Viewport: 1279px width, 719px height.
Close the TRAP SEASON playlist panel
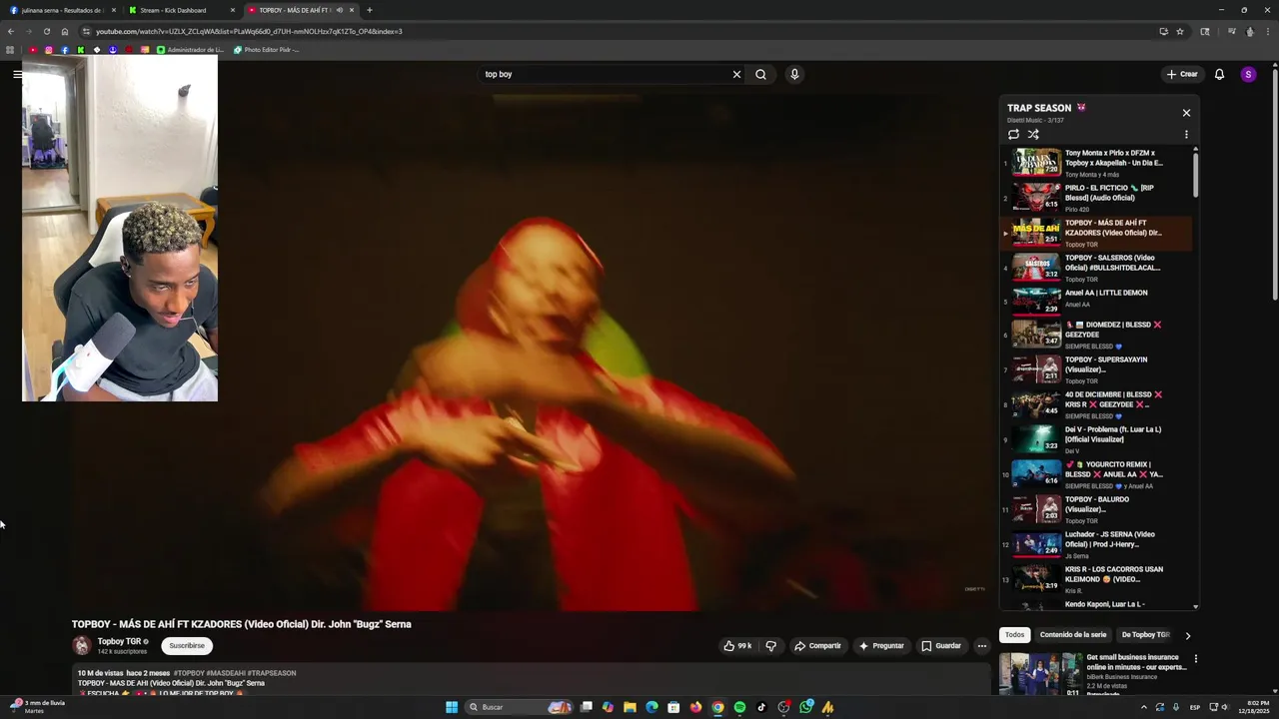point(1186,113)
